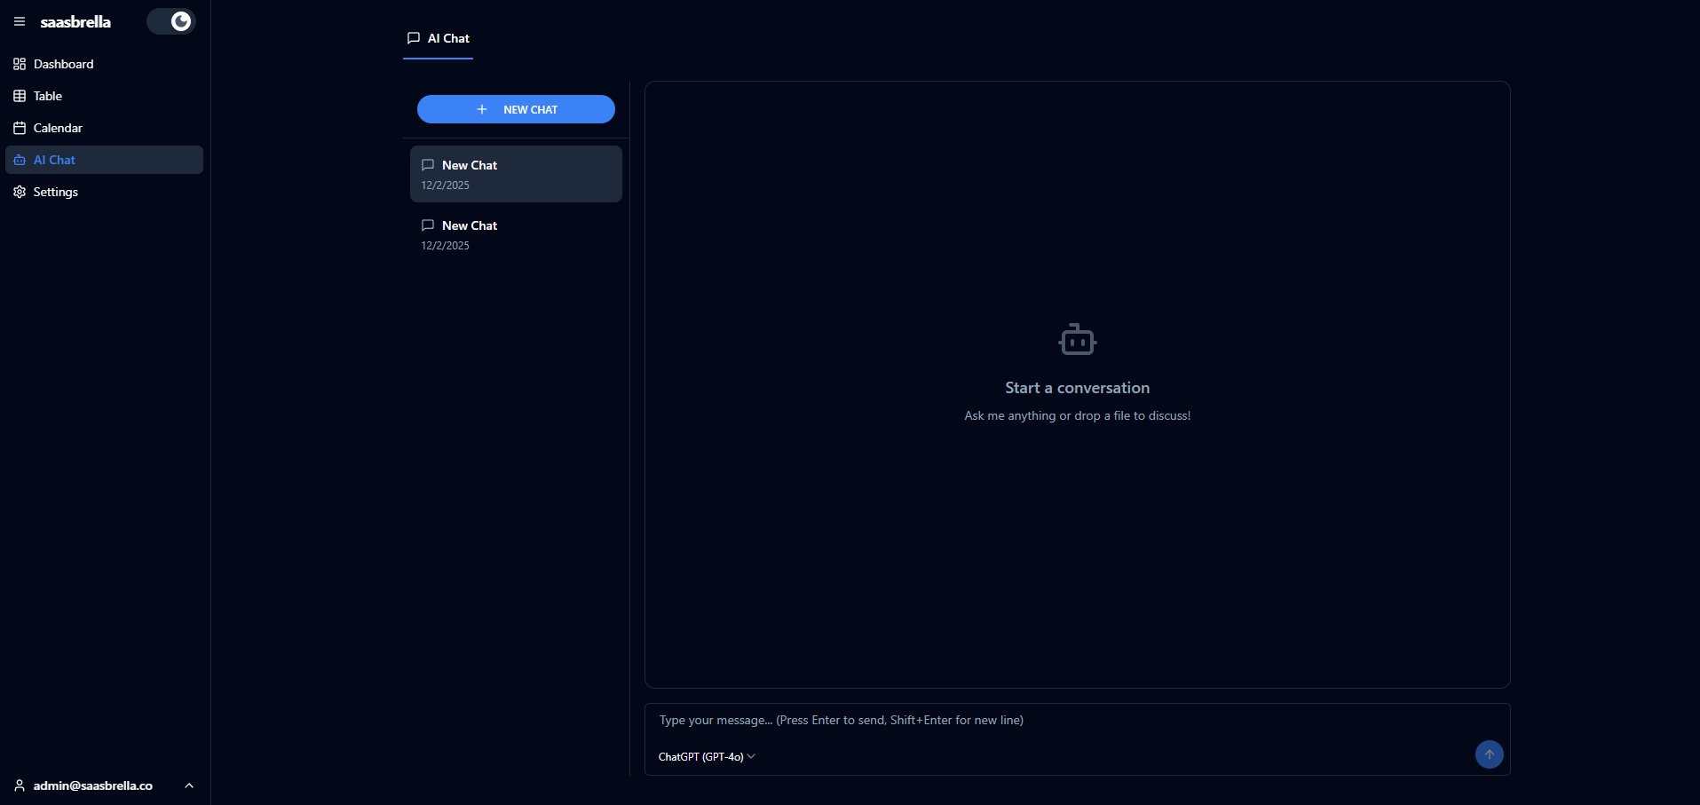The height and width of the screenshot is (805, 1700).
Task: Click the chat bubble icon in AI Chat tab
Action: [414, 38]
